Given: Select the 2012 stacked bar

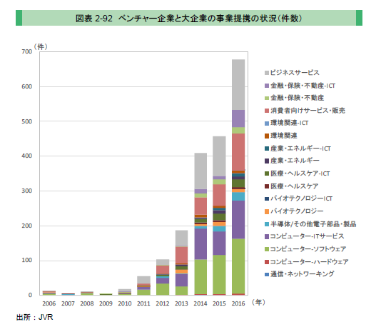Looking at the screenshot, I should click(163, 277).
